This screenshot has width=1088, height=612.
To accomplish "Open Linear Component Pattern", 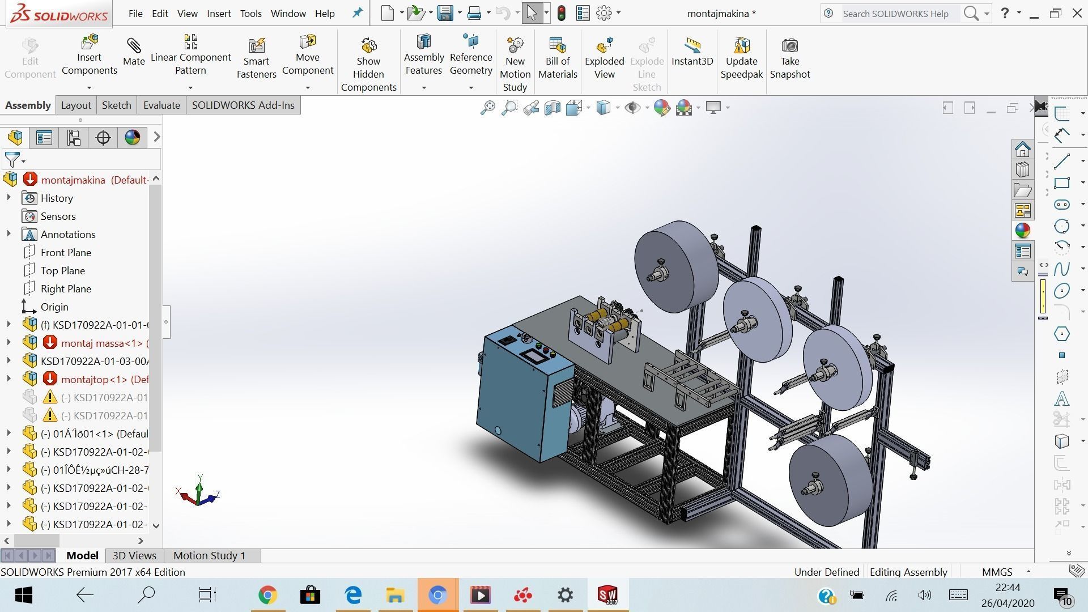I will pos(190,55).
